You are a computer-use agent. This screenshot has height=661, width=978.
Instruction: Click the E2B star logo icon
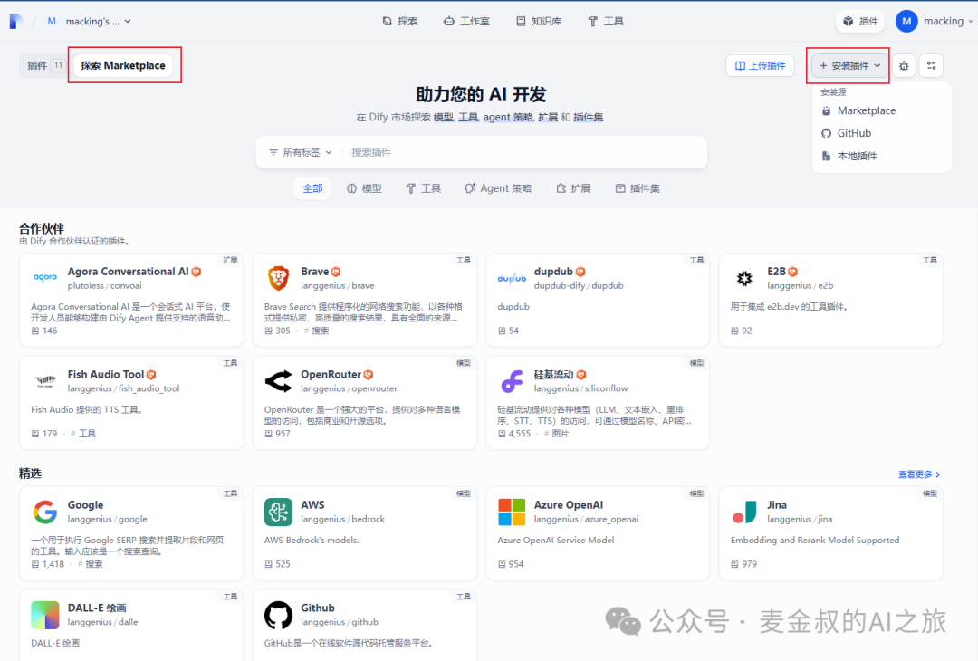(744, 277)
